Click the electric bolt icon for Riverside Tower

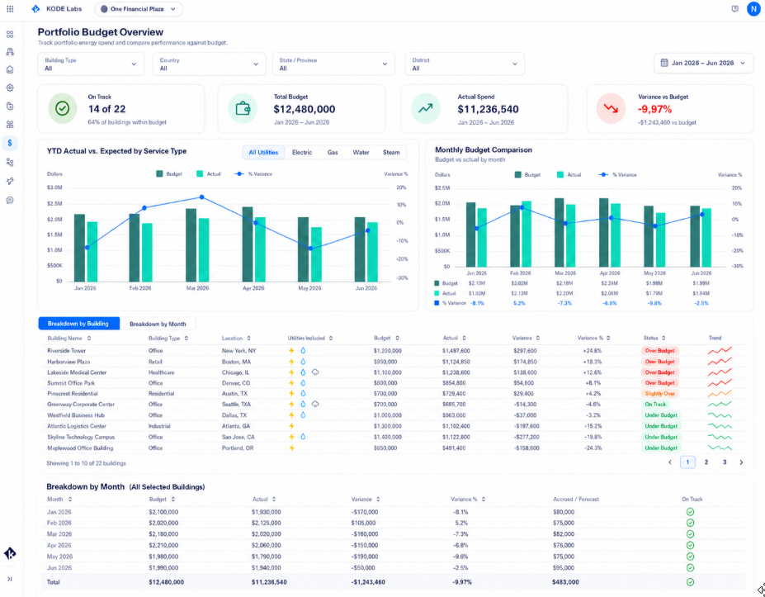291,350
